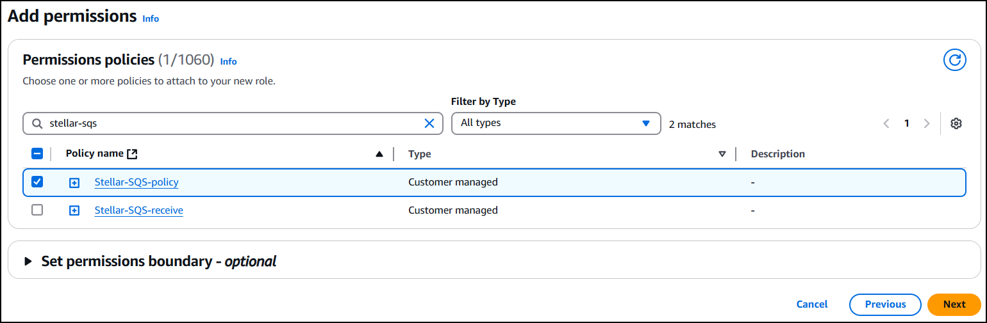Click in the policy search field

click(231, 123)
